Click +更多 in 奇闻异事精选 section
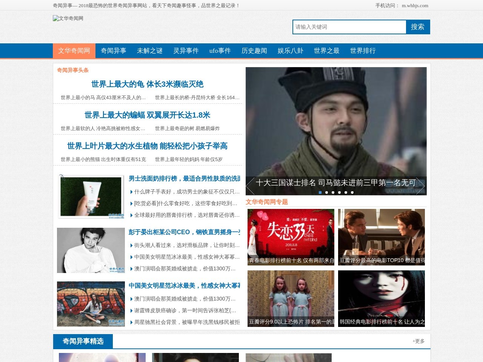483x362 pixels. [418, 341]
